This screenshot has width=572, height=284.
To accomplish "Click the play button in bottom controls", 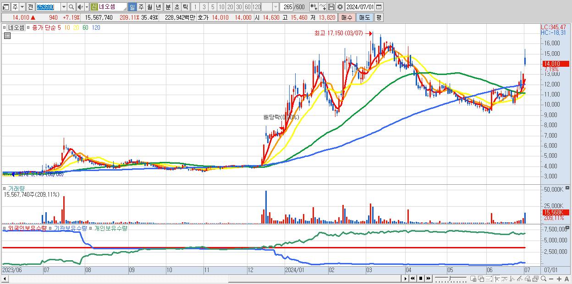I will coord(405,279).
